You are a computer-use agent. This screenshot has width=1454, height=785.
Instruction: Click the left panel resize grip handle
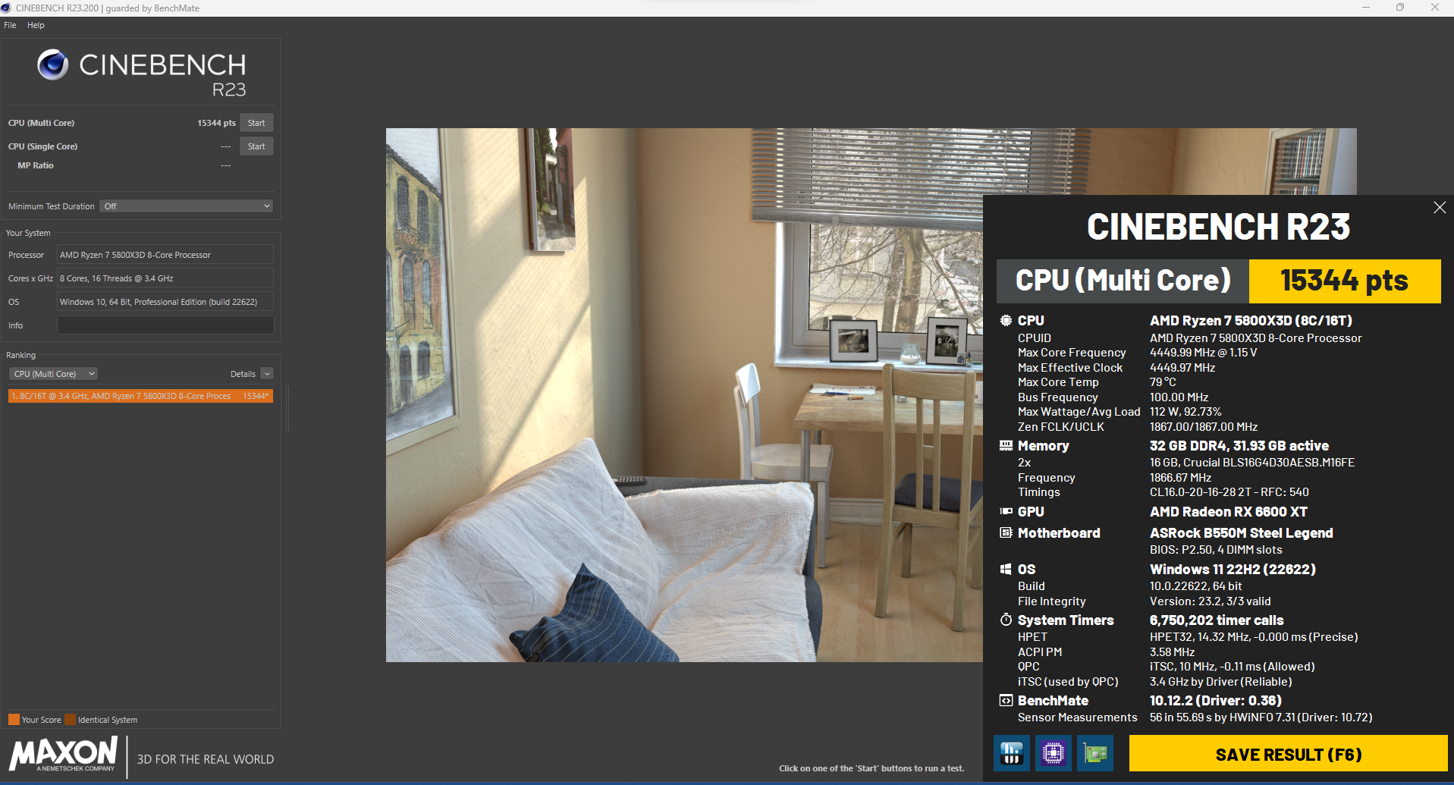[287, 408]
